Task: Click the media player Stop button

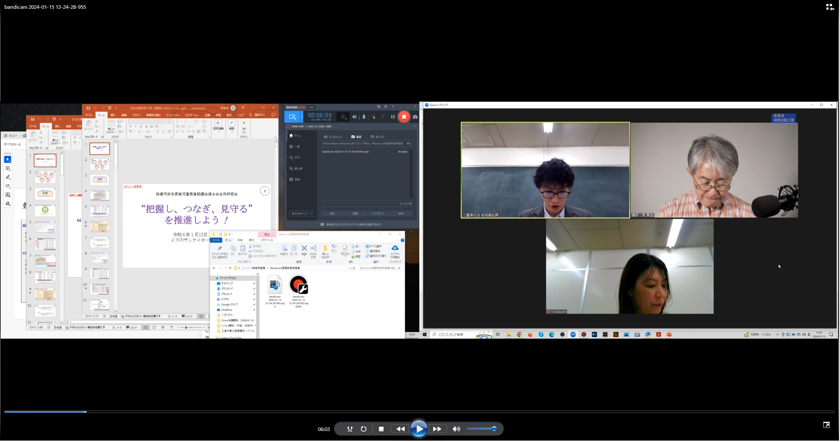Action: click(x=381, y=429)
